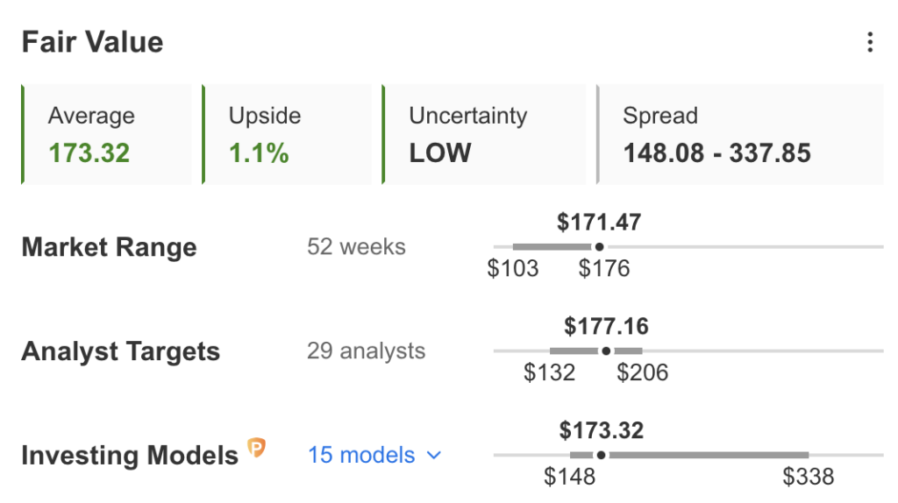Select the Average 173.32 card
The width and height of the screenshot is (898, 503).
pos(107,135)
